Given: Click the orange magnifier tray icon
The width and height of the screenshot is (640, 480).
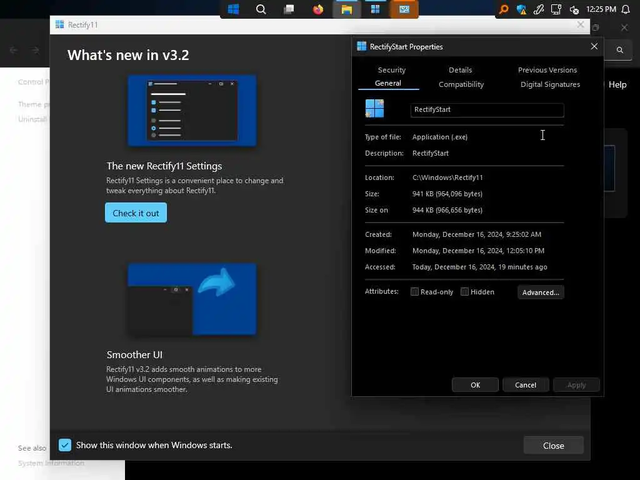Looking at the screenshot, I should click(504, 9).
